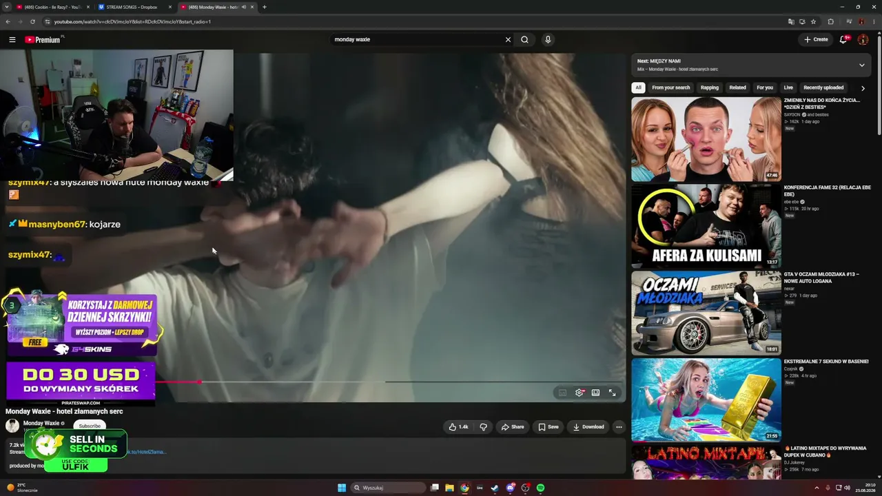Go to YouTube Premium home logo

[x=44, y=39]
